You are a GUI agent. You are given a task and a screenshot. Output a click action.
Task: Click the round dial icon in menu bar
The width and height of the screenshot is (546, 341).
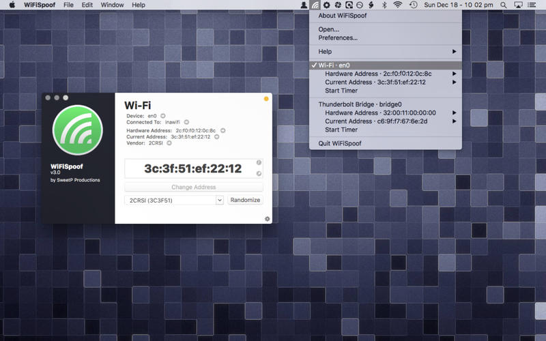[x=360, y=5]
